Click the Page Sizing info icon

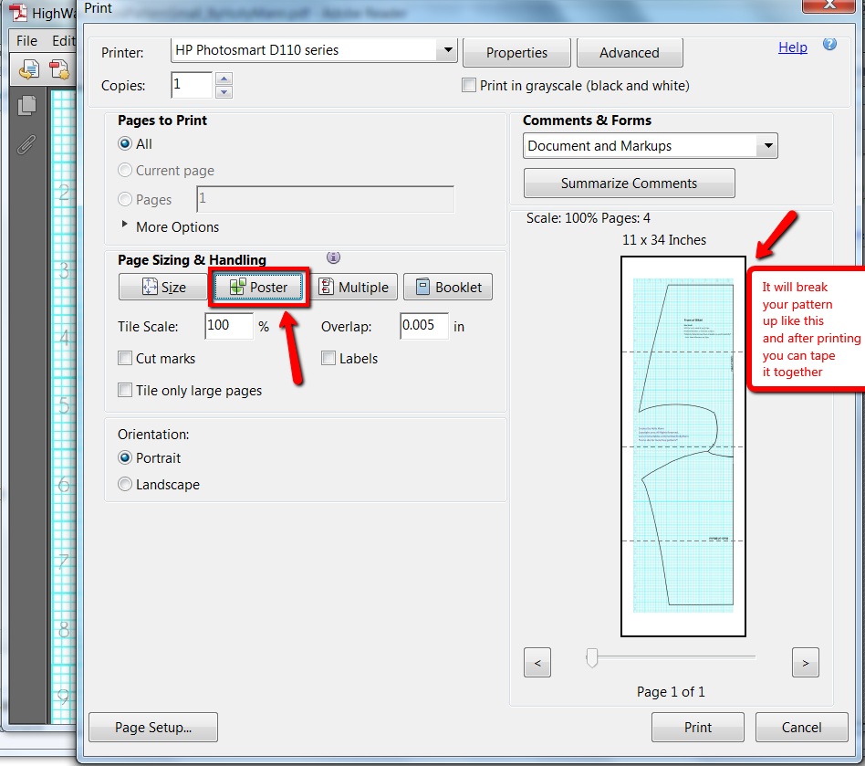333,257
